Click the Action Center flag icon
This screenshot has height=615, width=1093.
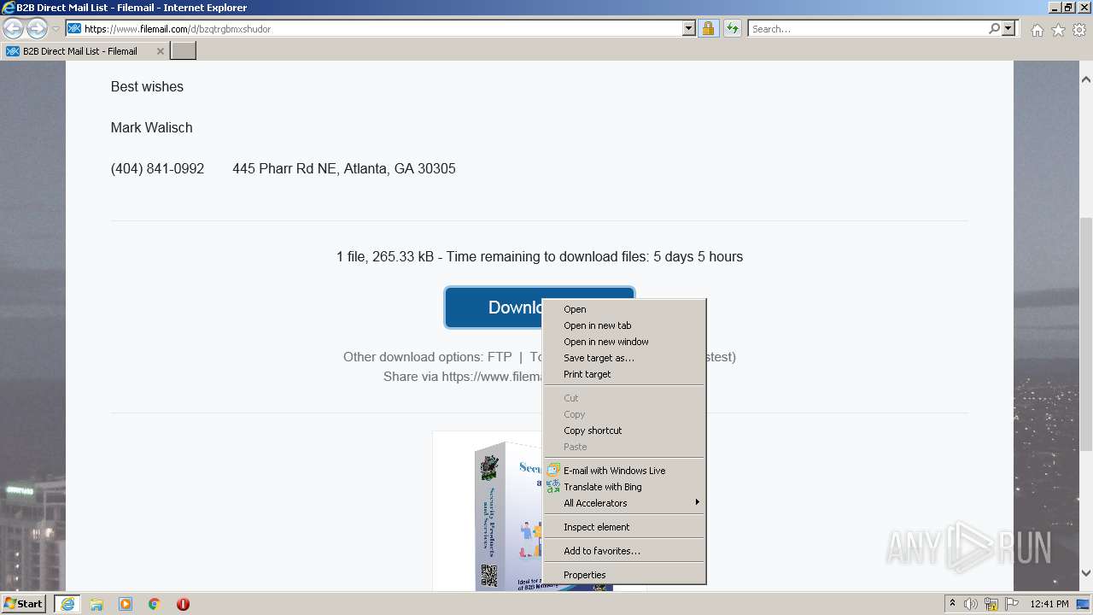(x=1011, y=604)
